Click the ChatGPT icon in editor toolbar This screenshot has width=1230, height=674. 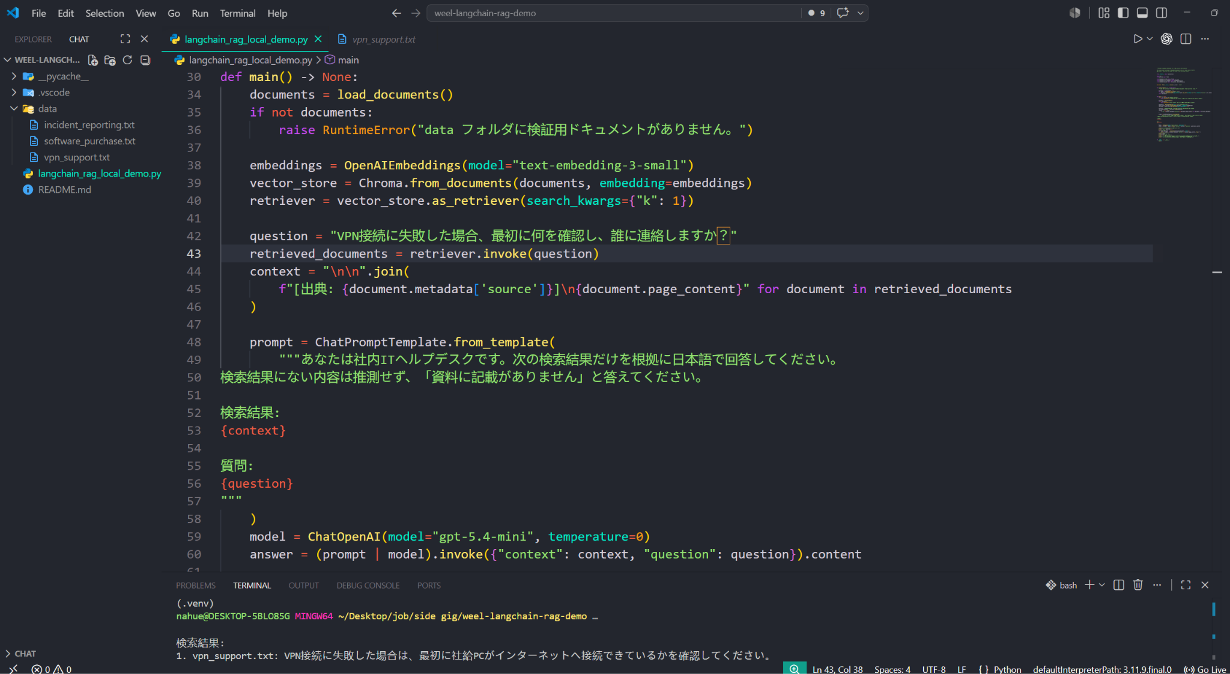tap(1166, 39)
